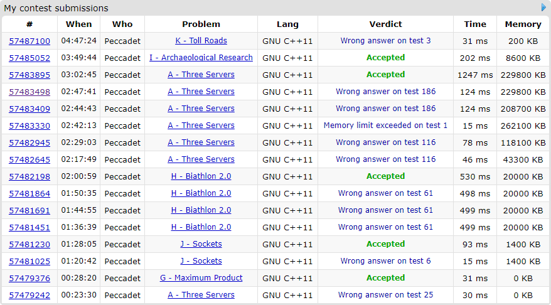
Task: Open submission 57485052
Action: click(29, 58)
